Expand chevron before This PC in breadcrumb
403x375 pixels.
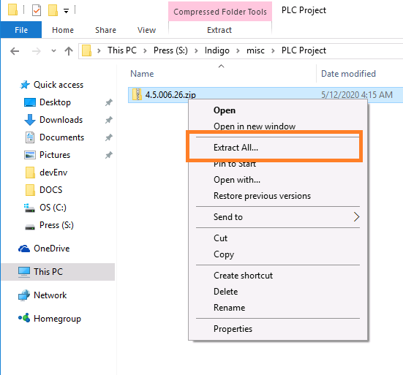point(99,51)
